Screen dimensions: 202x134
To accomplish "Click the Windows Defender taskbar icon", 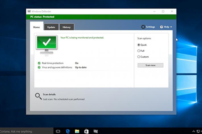I will click(96, 131).
